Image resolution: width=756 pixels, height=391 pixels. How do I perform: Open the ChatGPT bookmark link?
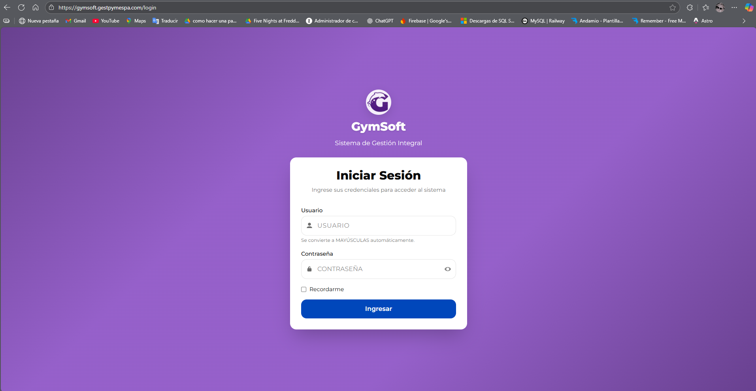click(x=381, y=21)
